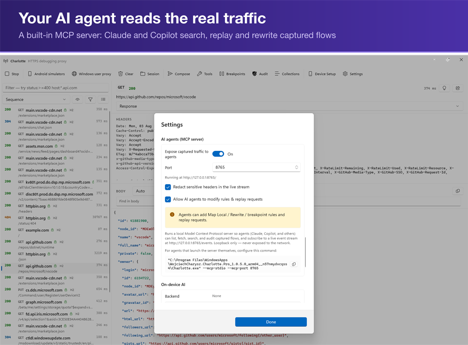Click the Settings dialog scrollbar

[x=305, y=252]
